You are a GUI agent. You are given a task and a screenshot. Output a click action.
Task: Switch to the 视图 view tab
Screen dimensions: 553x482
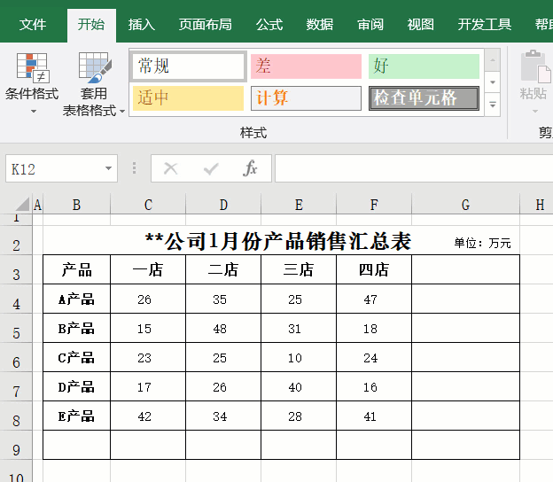pos(421,25)
